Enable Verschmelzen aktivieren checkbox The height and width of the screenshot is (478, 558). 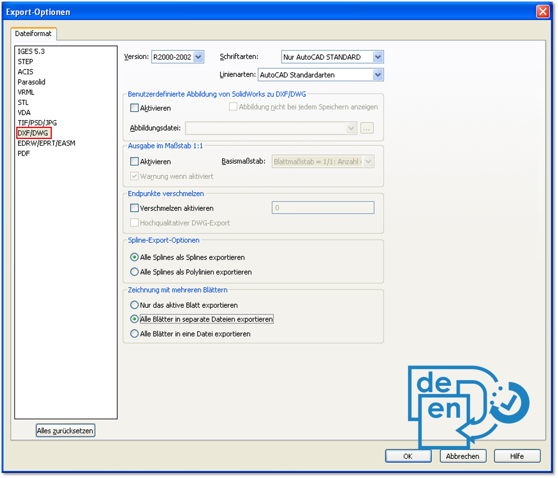coord(135,208)
